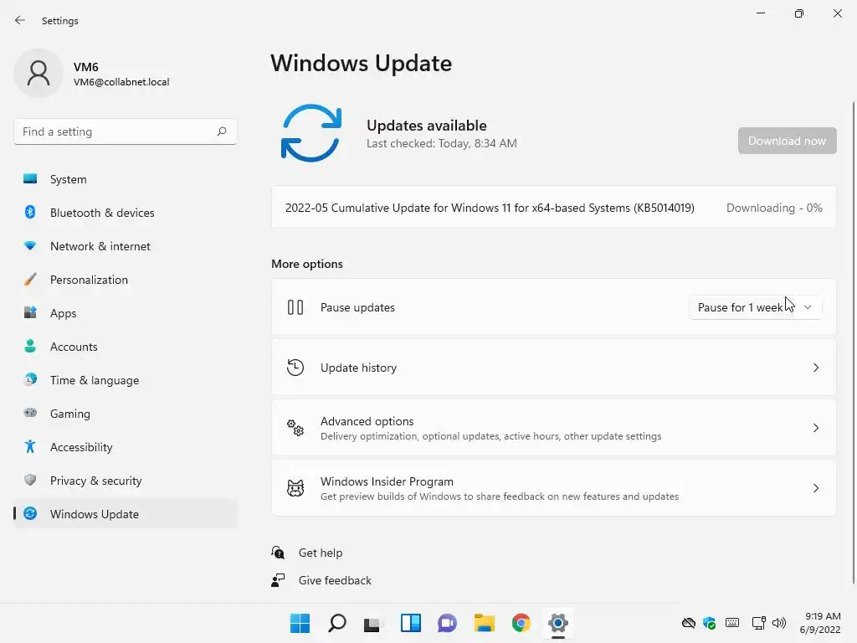Click Pause for 1 week
857x643 pixels.
click(x=740, y=307)
